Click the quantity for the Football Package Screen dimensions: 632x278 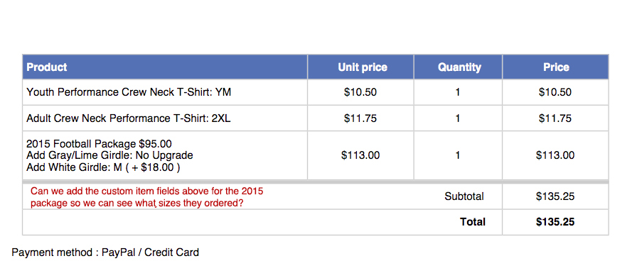pos(458,155)
